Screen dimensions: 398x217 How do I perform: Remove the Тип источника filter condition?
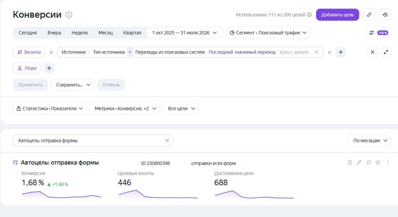[316, 52]
